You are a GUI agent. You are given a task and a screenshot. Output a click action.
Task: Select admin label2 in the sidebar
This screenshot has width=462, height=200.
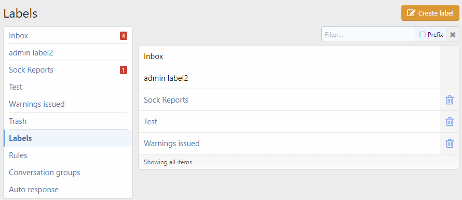31,53
